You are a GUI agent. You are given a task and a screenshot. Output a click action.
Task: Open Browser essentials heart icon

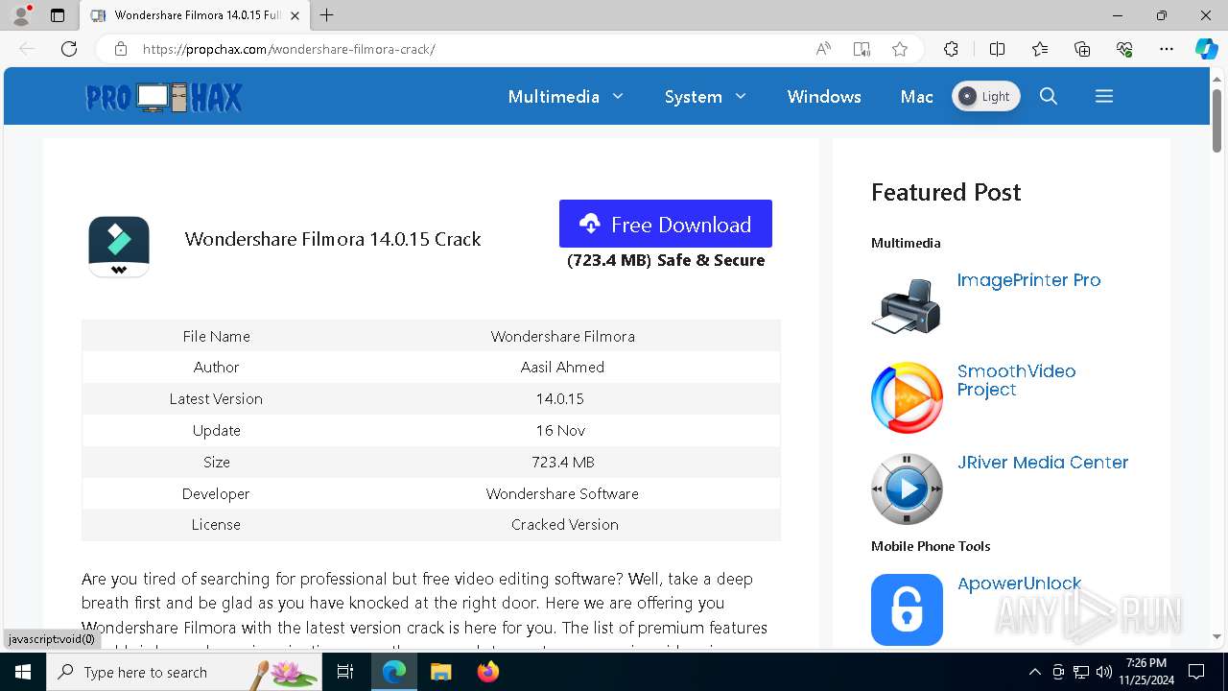click(1124, 49)
